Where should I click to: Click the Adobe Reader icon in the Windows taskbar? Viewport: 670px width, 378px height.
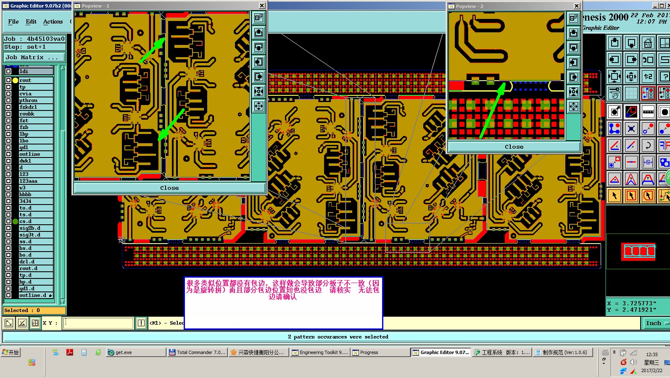pos(70,352)
